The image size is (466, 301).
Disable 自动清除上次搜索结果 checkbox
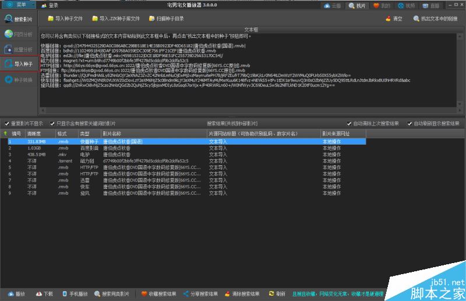(x=349, y=124)
